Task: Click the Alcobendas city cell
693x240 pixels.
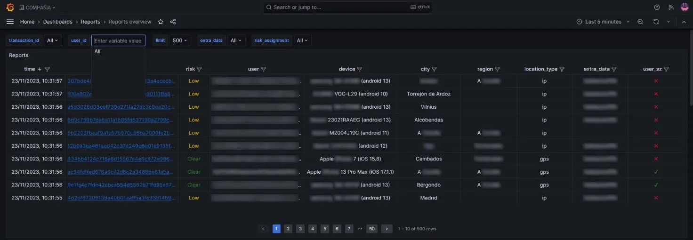Action: [x=429, y=120]
